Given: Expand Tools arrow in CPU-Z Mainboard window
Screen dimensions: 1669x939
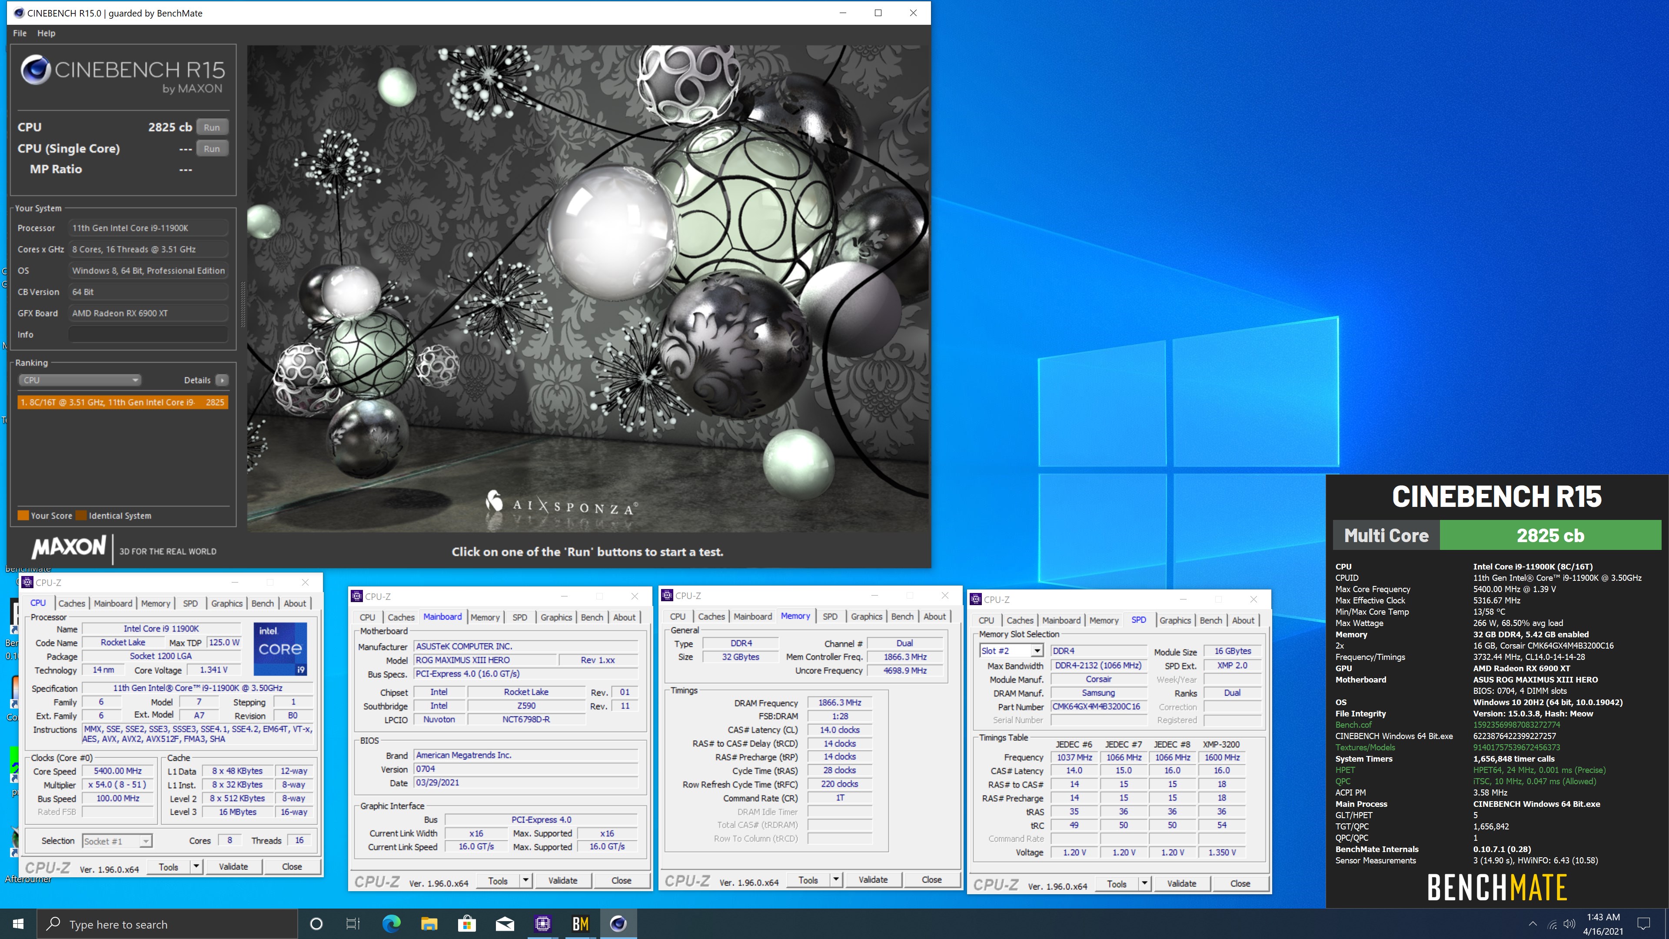Looking at the screenshot, I should point(525,880).
